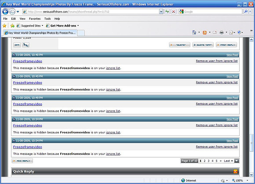The image size is (255, 184).
Task: Click the status bar privacy icon
Action: click(222, 180)
